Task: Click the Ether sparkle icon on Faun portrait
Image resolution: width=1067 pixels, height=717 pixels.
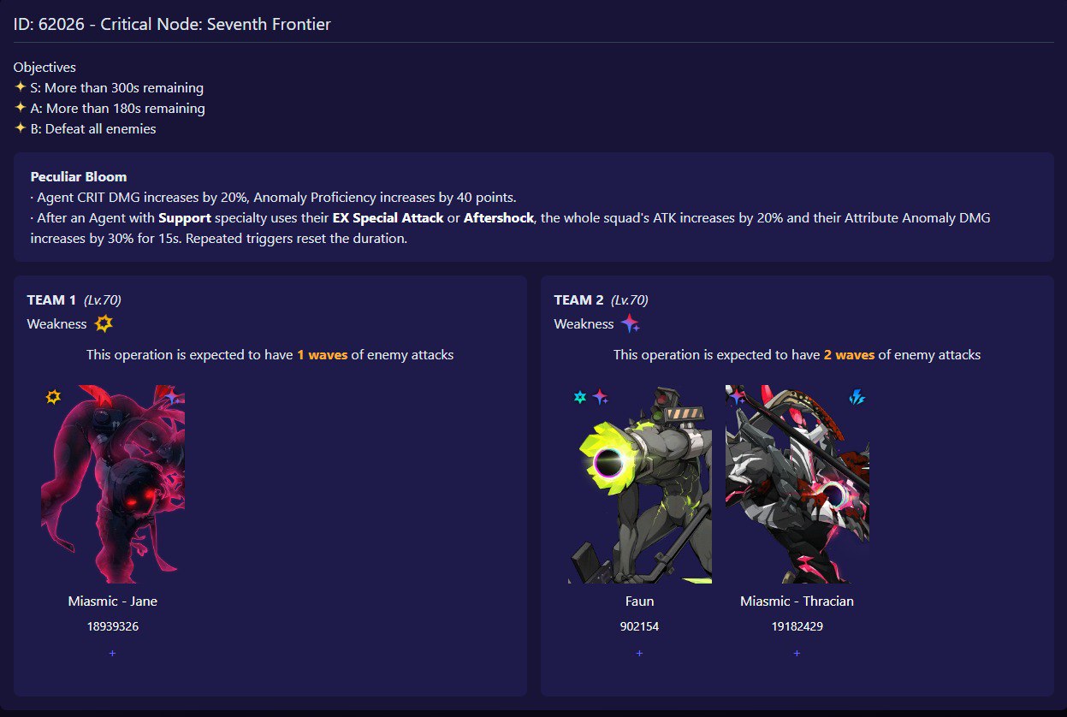Action: [x=601, y=397]
